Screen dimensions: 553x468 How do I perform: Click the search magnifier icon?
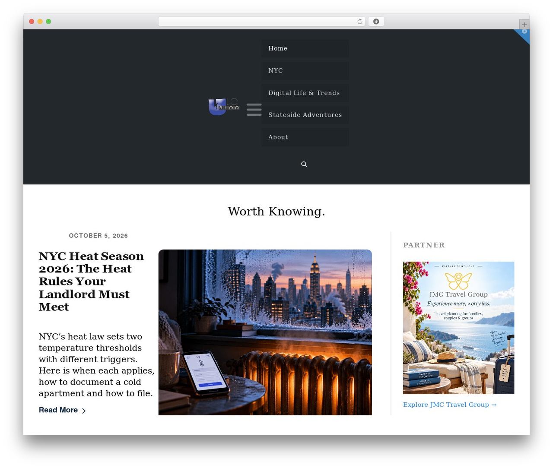click(304, 164)
